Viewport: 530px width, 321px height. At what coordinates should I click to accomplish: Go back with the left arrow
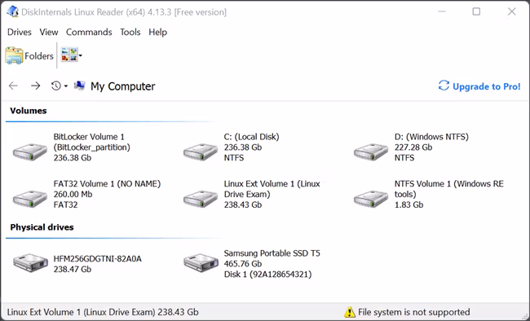13,86
